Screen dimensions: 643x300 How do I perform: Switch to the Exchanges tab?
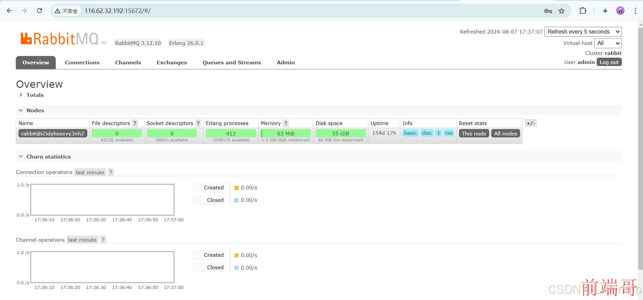click(172, 63)
